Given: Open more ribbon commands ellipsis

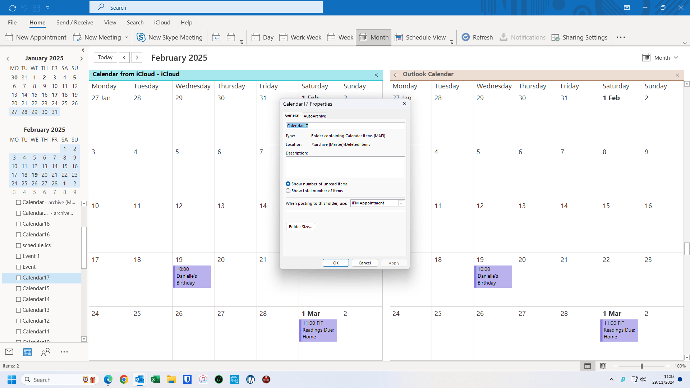Looking at the screenshot, I should (x=621, y=37).
